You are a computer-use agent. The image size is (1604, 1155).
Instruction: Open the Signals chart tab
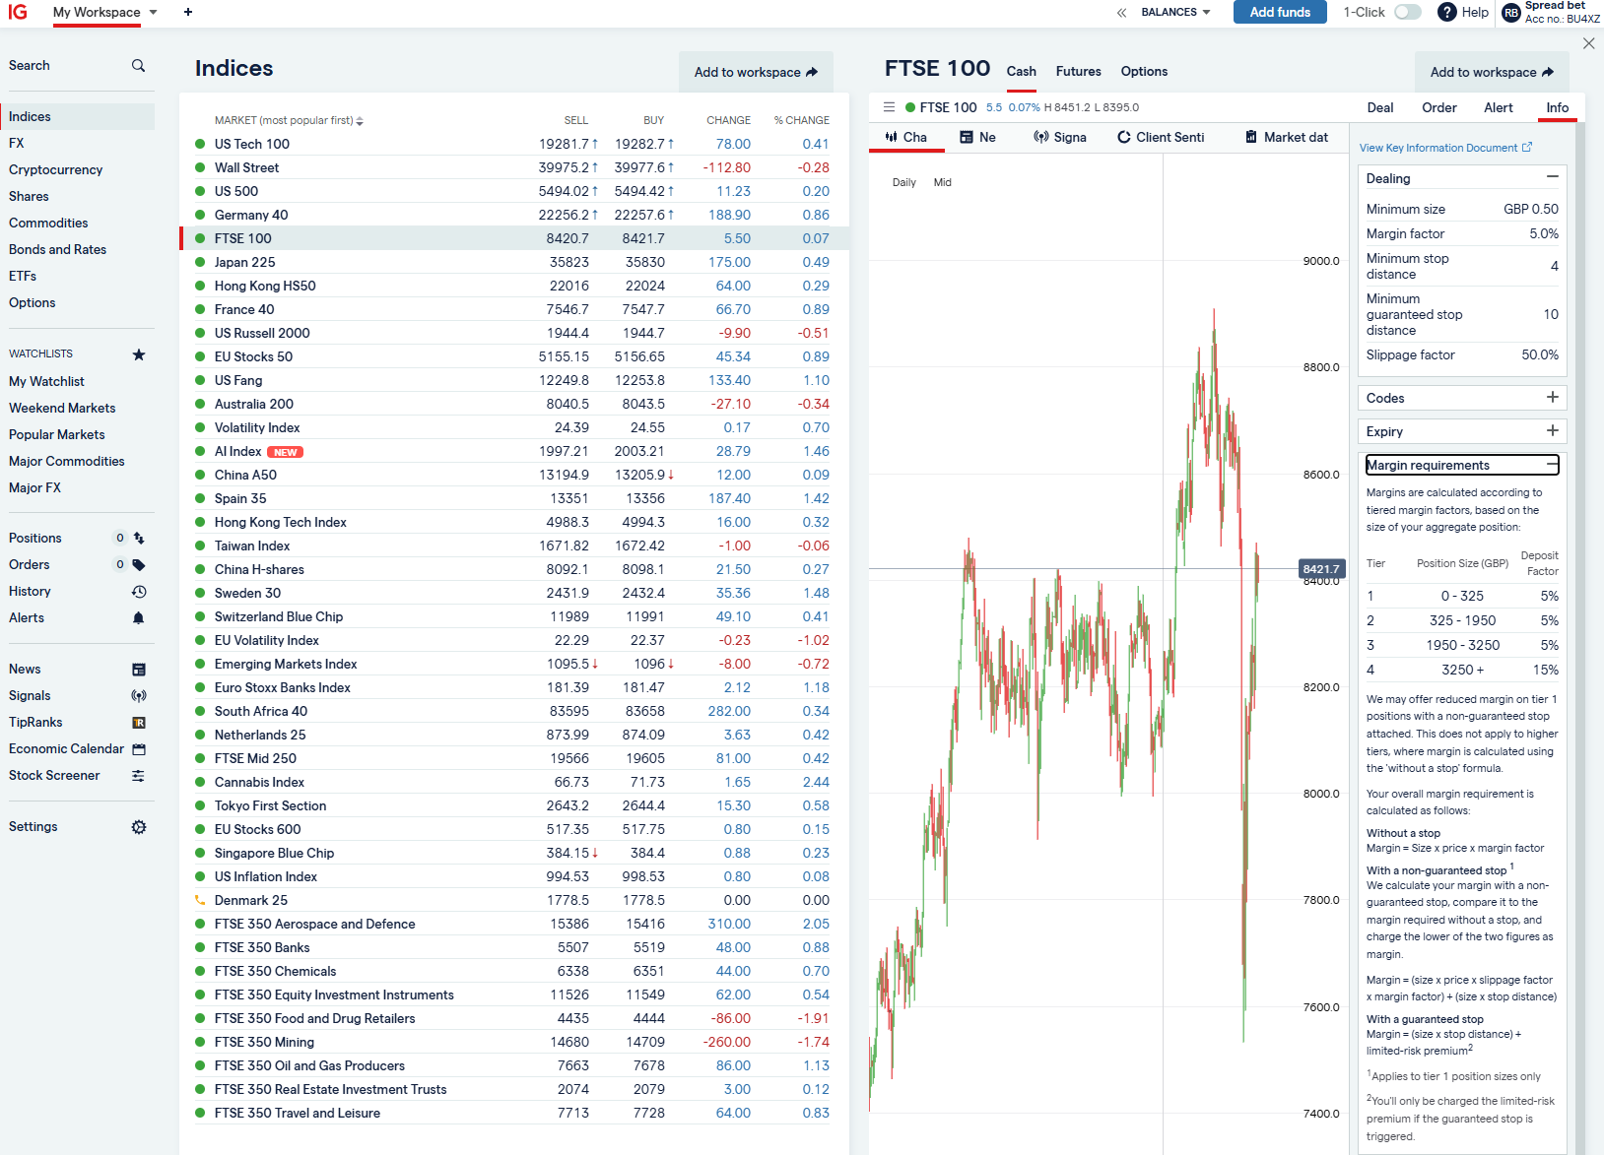click(x=1059, y=137)
